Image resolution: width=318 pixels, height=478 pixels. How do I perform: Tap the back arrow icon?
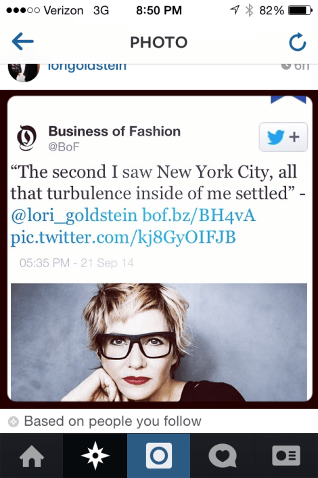[x=23, y=41]
